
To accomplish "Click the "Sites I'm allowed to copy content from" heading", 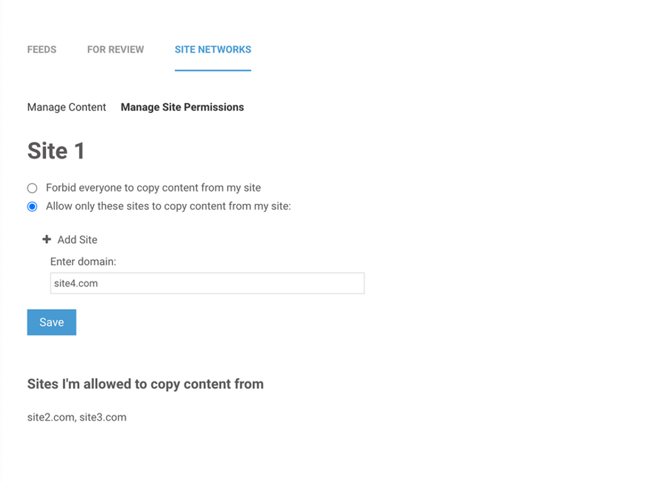I will coord(145,384).
